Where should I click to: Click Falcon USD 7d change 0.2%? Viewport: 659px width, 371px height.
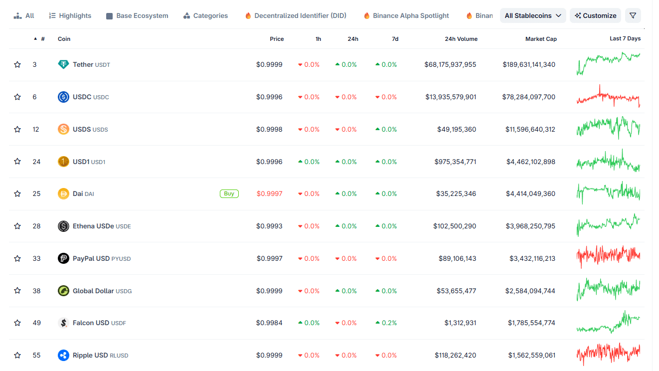coord(386,323)
